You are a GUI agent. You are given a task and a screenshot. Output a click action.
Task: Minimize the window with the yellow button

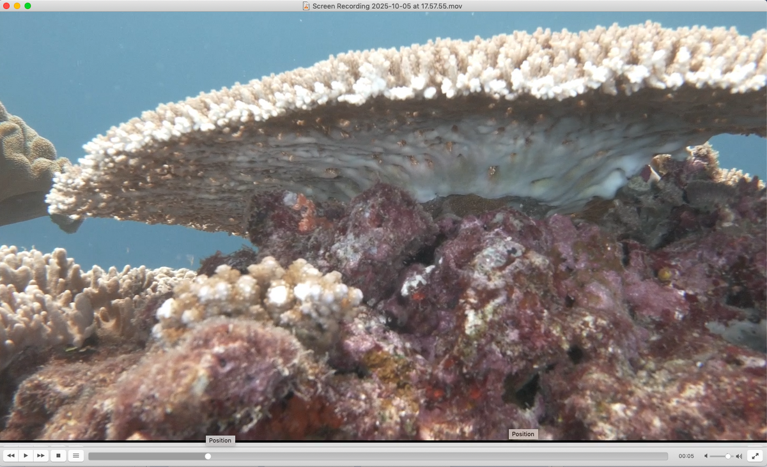coord(17,6)
